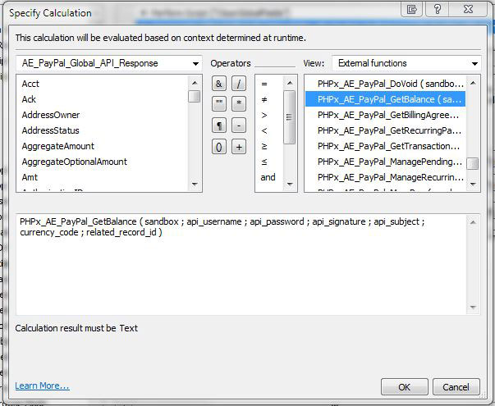The width and height of the screenshot is (495, 406).
Task: Click the Cancel button
Action: pyautogui.click(x=456, y=387)
